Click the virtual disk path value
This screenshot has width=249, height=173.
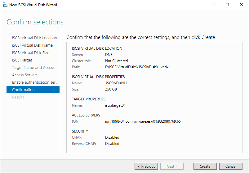(137, 67)
